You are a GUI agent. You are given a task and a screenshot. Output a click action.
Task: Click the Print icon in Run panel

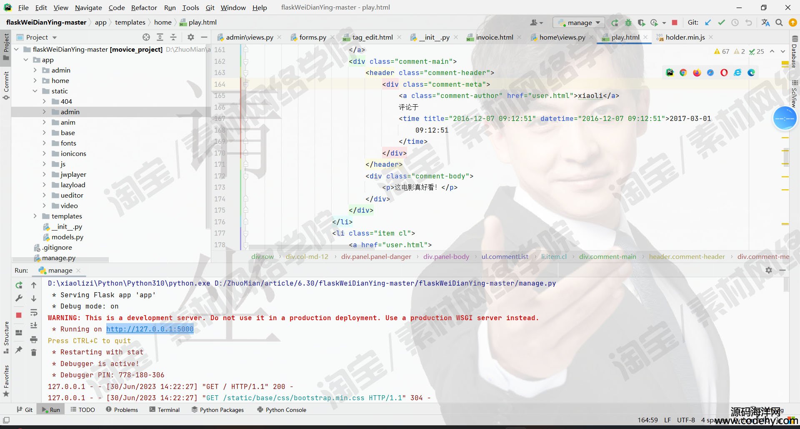pos(34,339)
